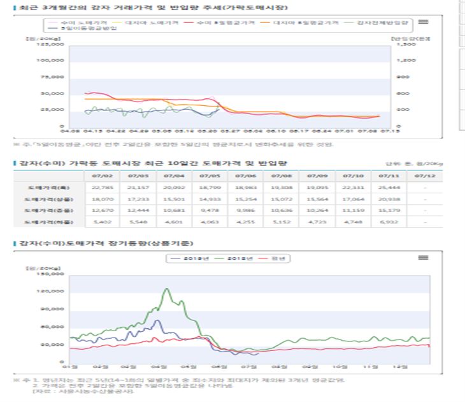Click the 125,000 axis label on price chart

(50, 44)
